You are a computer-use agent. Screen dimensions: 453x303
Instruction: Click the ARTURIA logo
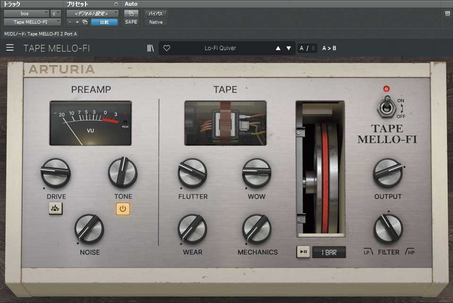tap(61, 69)
